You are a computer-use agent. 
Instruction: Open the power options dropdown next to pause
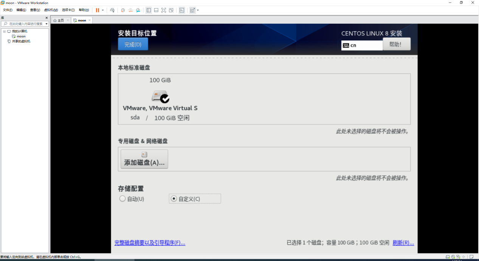(103, 10)
